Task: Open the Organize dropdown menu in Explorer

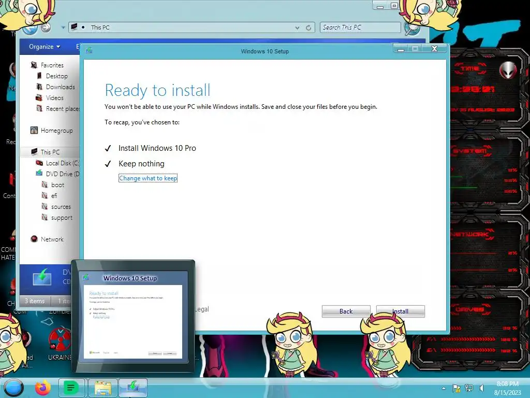Action: click(45, 46)
